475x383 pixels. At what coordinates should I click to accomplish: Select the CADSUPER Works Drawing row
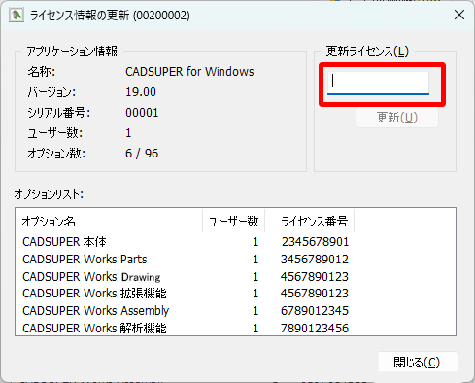(235, 277)
